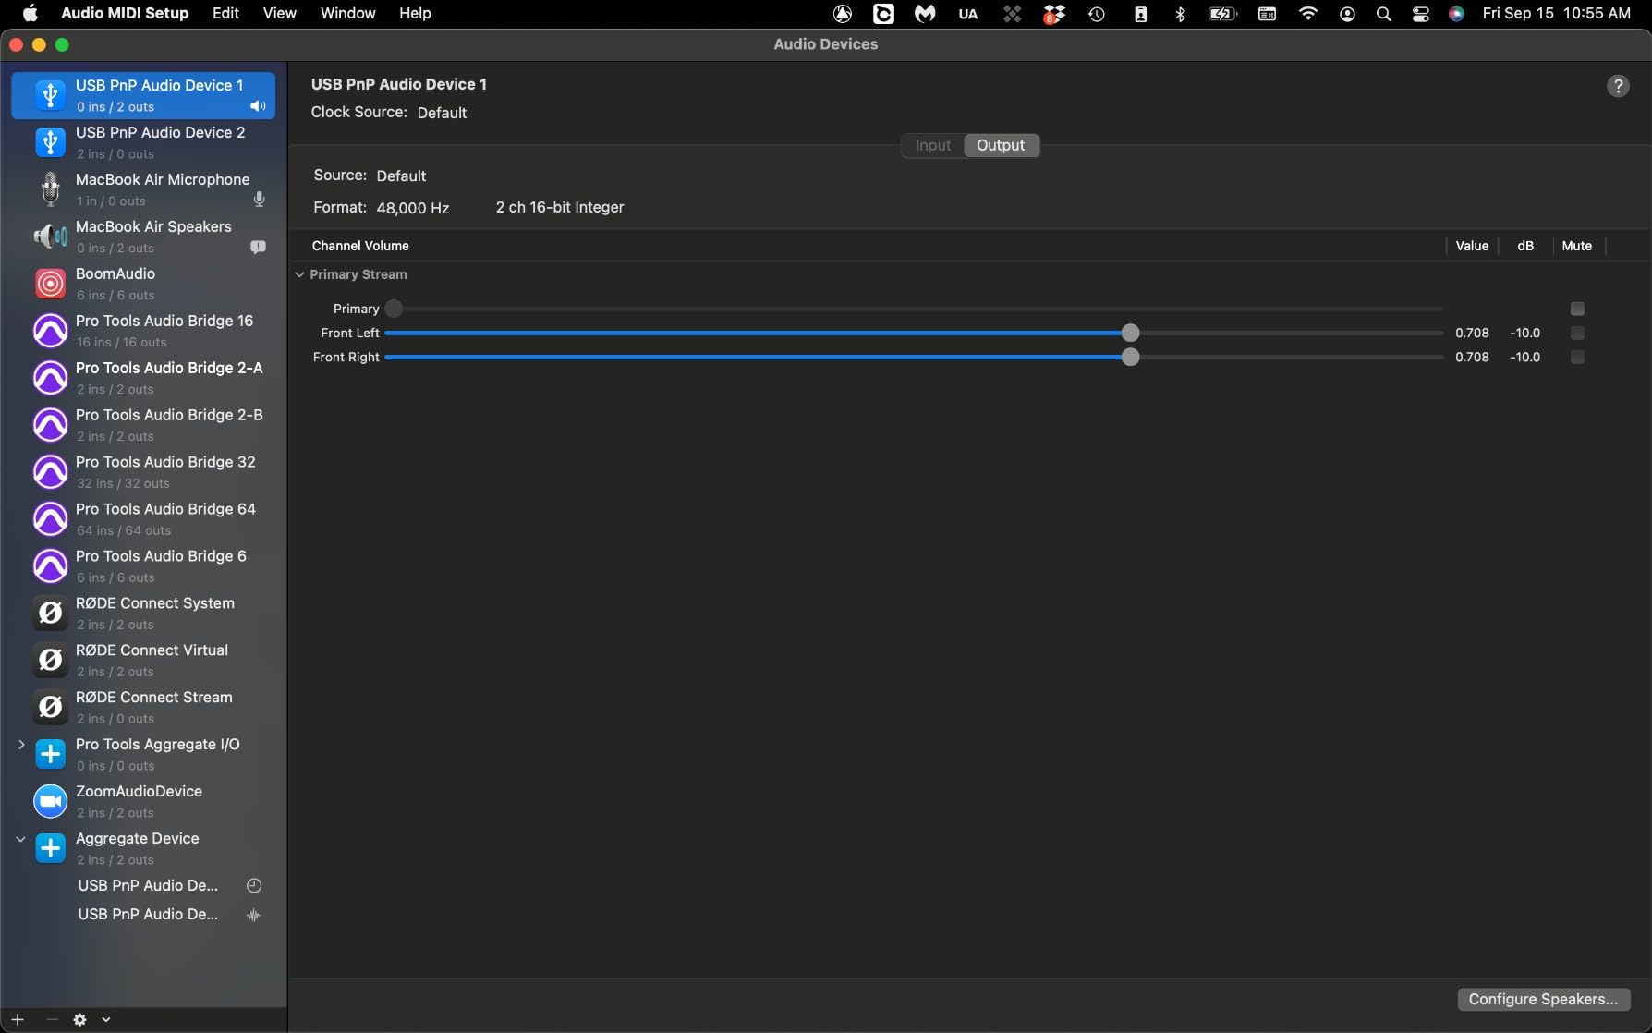This screenshot has width=1652, height=1033.
Task: Open the View menu
Action: (279, 13)
